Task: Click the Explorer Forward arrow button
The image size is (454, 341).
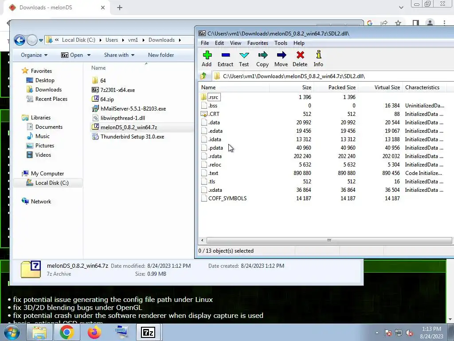Action: point(32,40)
